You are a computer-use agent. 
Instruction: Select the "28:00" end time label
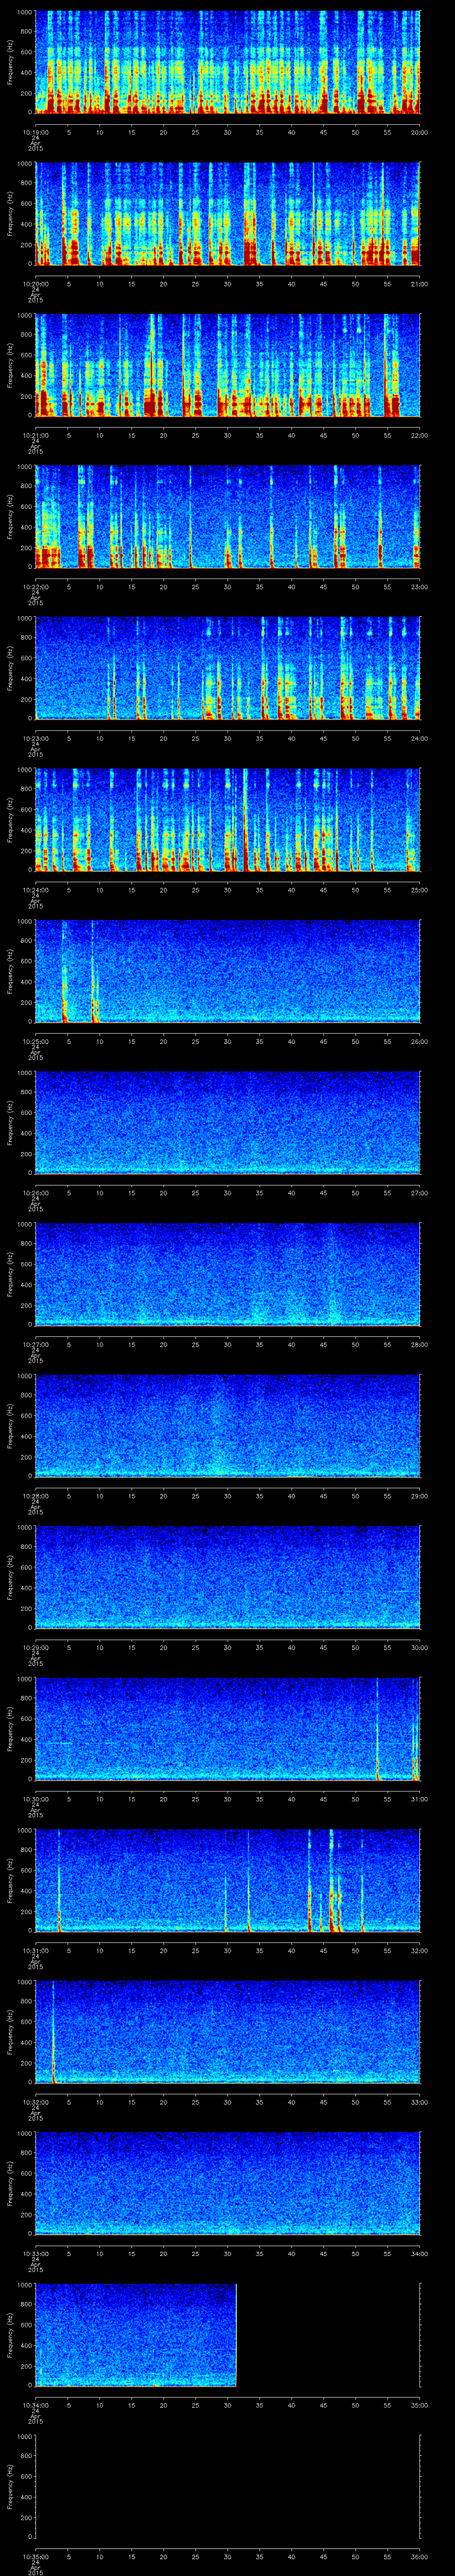[419, 1344]
